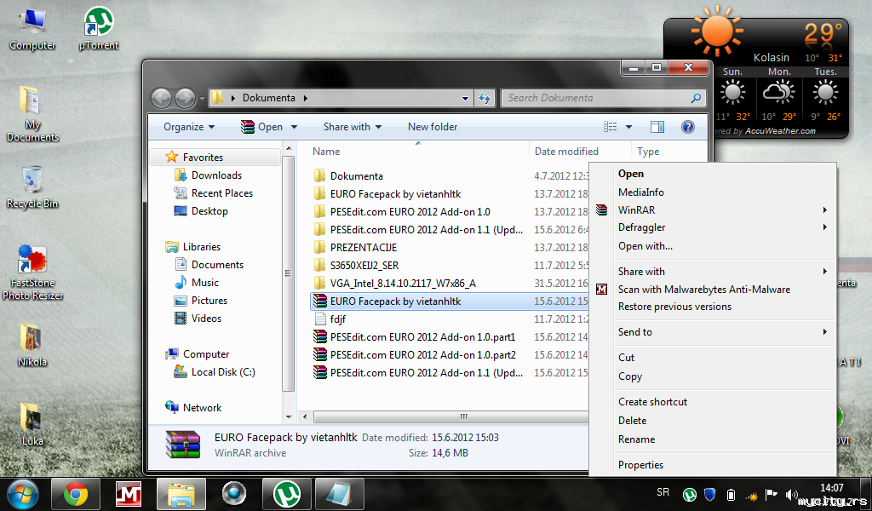This screenshot has height=511, width=872.
Task: Click the battery tray icon
Action: pyautogui.click(x=731, y=494)
